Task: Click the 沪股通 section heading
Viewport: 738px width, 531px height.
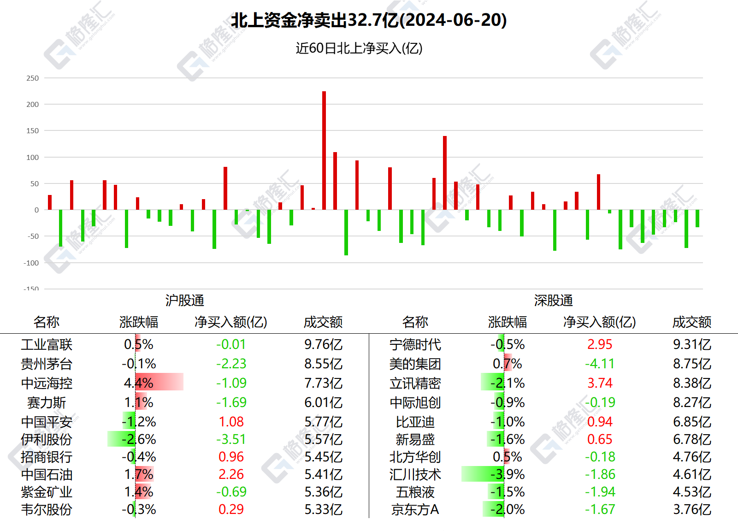Action: pyautogui.click(x=185, y=301)
